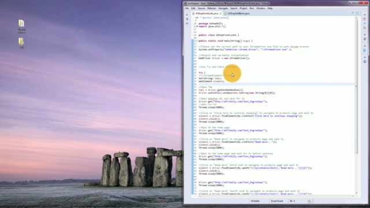370x208 pixels.
Task: Click the line 56 findElement linkText "Read more..." line
Action: [x=238, y=142]
